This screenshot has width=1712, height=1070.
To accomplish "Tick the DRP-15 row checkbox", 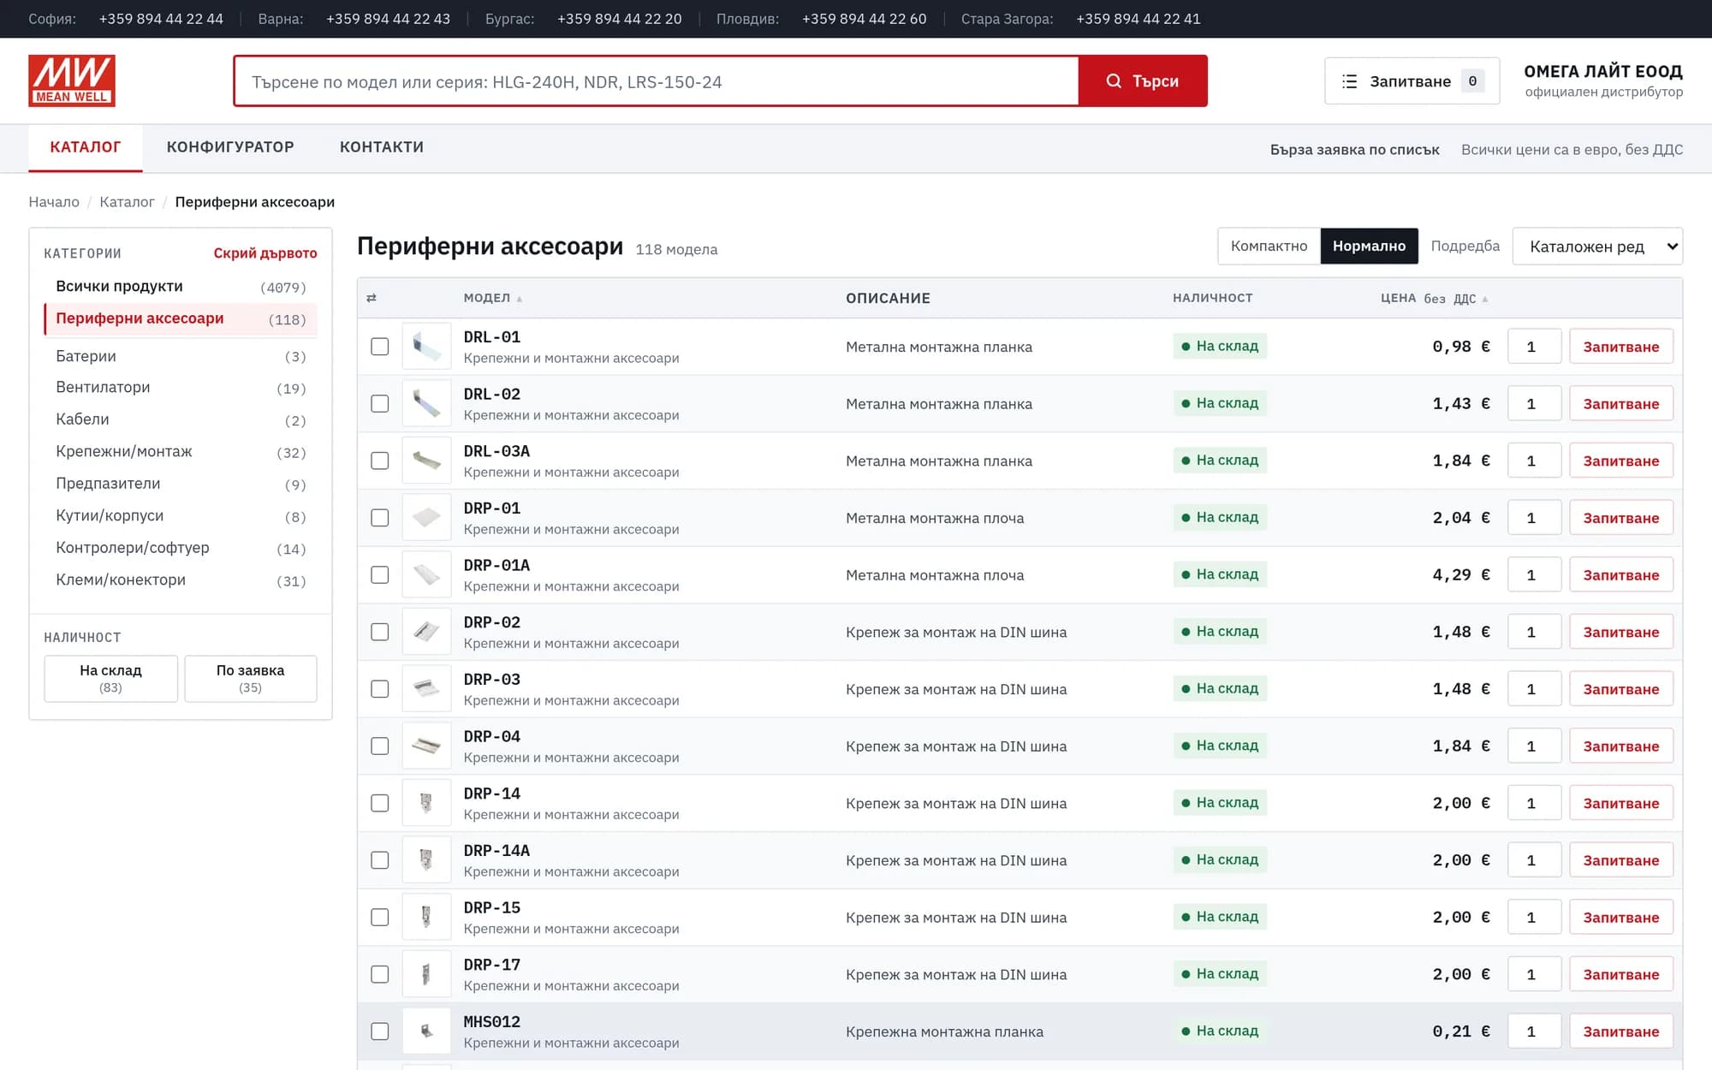I will (380, 917).
